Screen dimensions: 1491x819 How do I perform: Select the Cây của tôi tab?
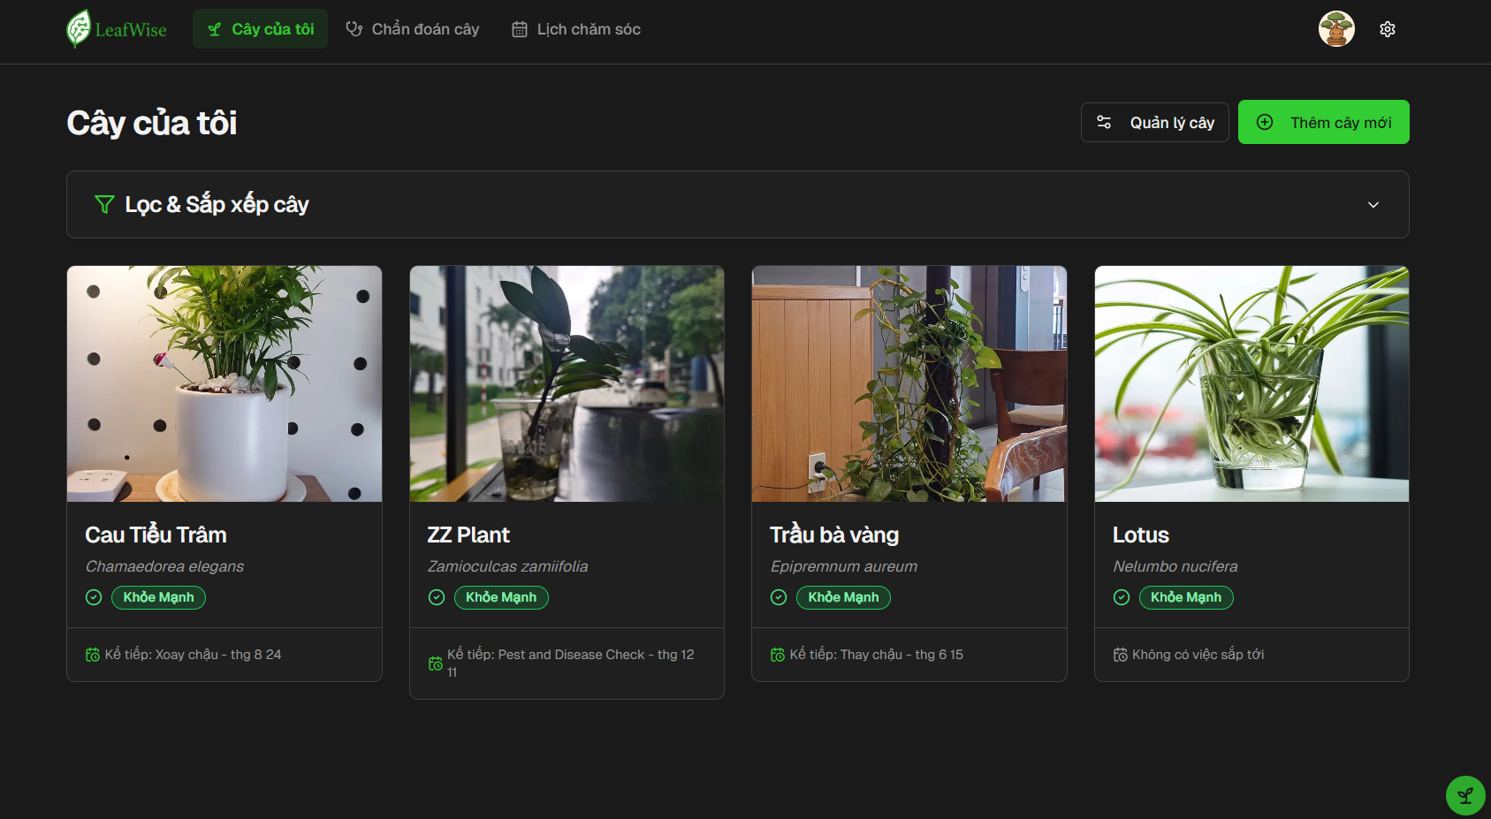click(261, 29)
